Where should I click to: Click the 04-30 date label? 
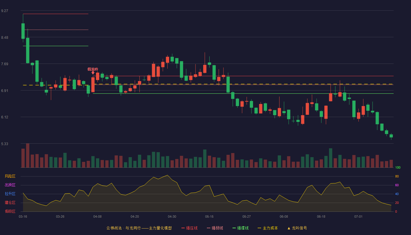(172, 216)
